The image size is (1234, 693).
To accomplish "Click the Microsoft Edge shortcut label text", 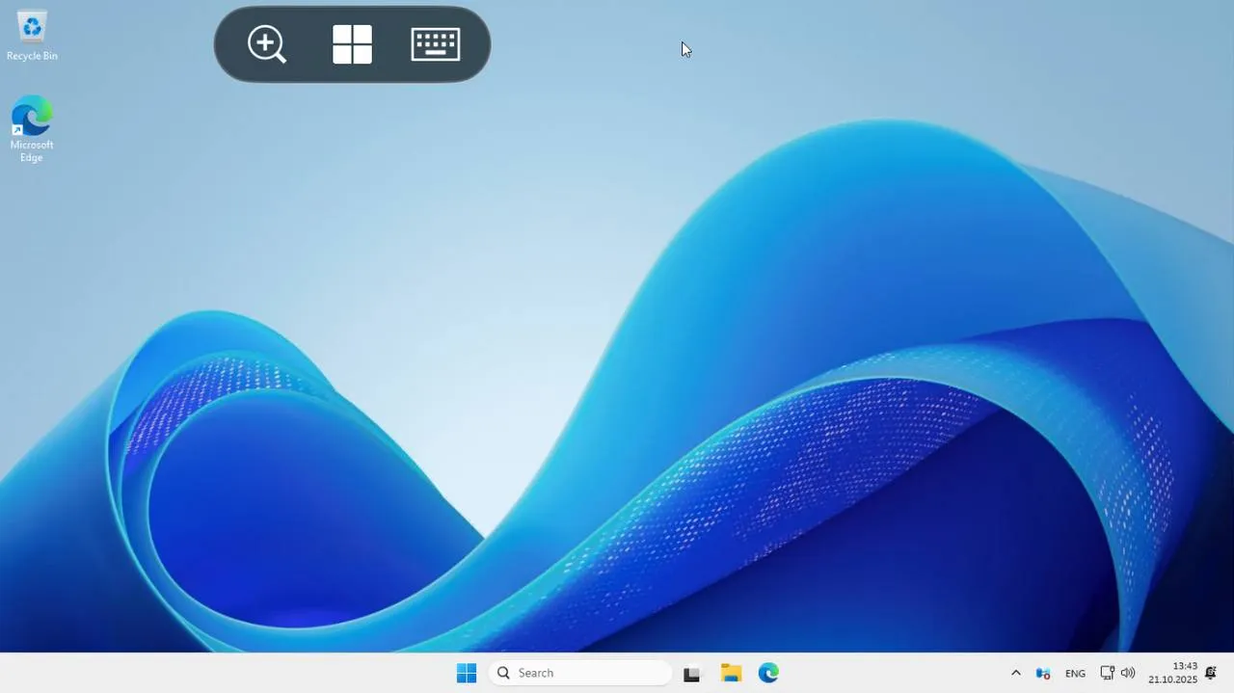I will [32, 151].
